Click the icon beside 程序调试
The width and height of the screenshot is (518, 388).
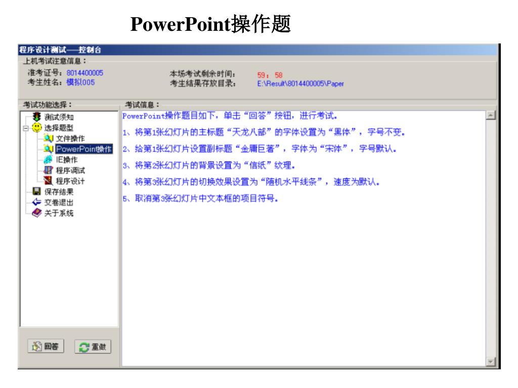48,170
